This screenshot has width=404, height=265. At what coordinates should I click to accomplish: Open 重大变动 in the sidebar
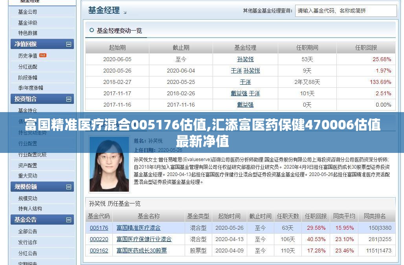(28, 176)
